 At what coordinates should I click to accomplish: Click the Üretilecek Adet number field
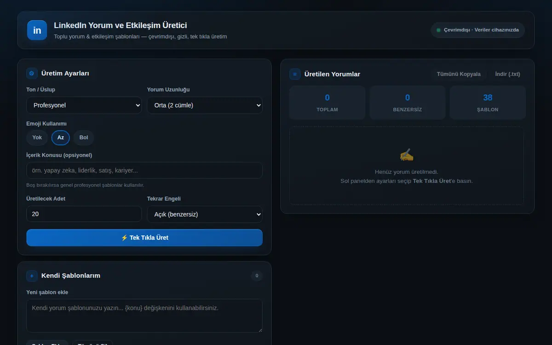pyautogui.click(x=84, y=214)
